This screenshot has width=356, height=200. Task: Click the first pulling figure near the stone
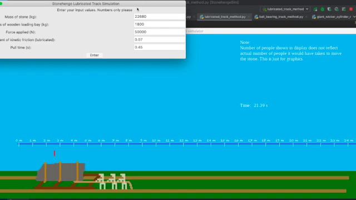pyautogui.click(x=101, y=182)
